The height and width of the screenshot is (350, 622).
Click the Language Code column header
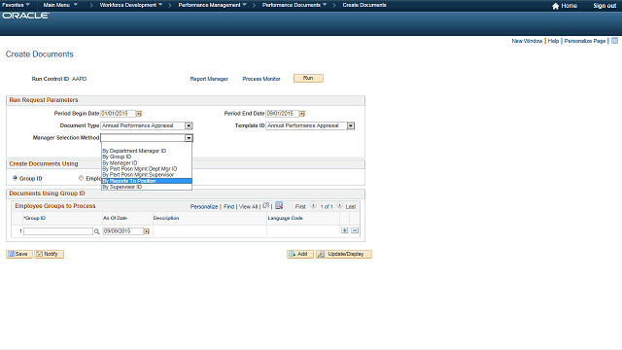(x=285, y=218)
